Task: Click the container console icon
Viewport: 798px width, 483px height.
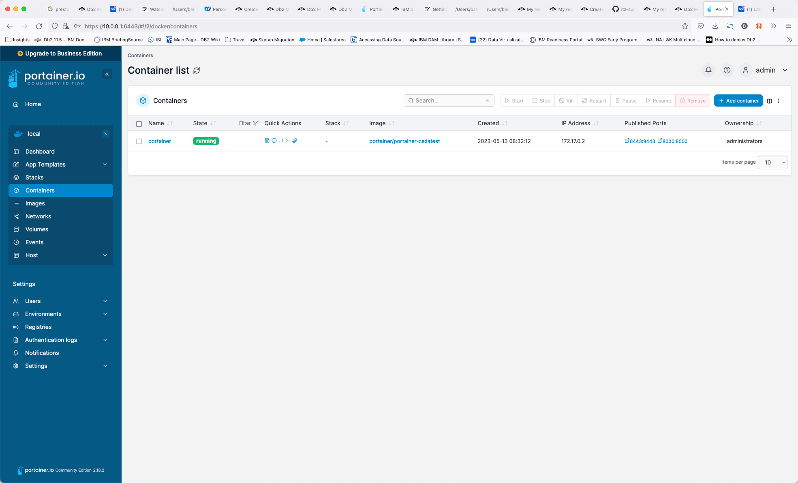Action: click(x=288, y=141)
